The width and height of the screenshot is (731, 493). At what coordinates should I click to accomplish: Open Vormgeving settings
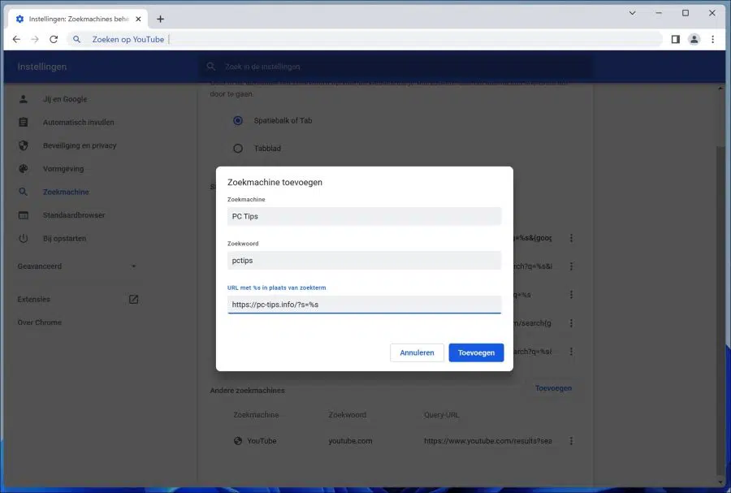coord(63,169)
